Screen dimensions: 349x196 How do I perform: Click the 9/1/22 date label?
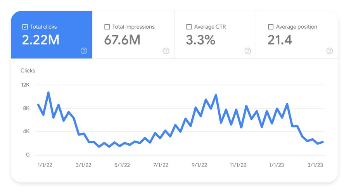point(199,165)
